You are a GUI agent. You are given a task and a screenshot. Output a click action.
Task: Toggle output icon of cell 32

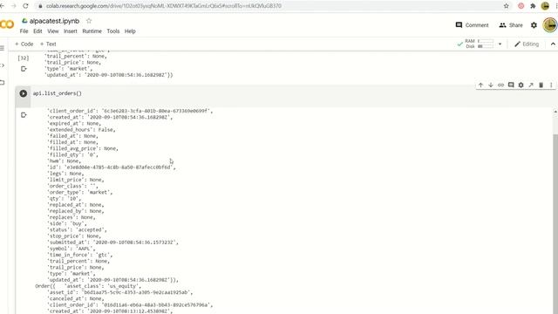(24, 69)
